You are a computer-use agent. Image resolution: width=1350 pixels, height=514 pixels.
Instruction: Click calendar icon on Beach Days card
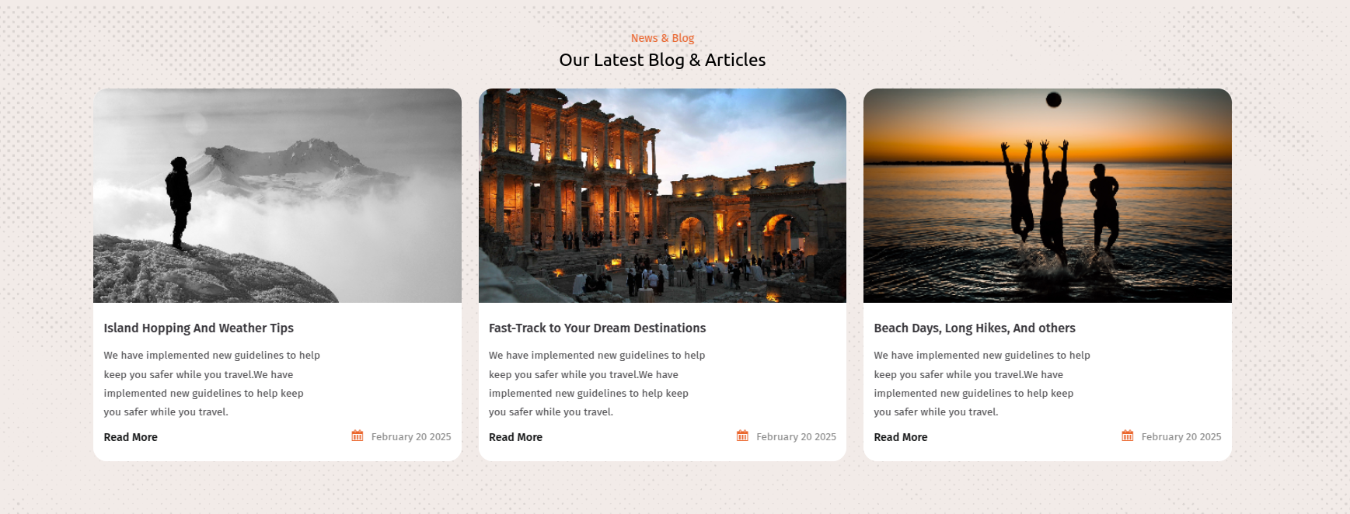1128,436
